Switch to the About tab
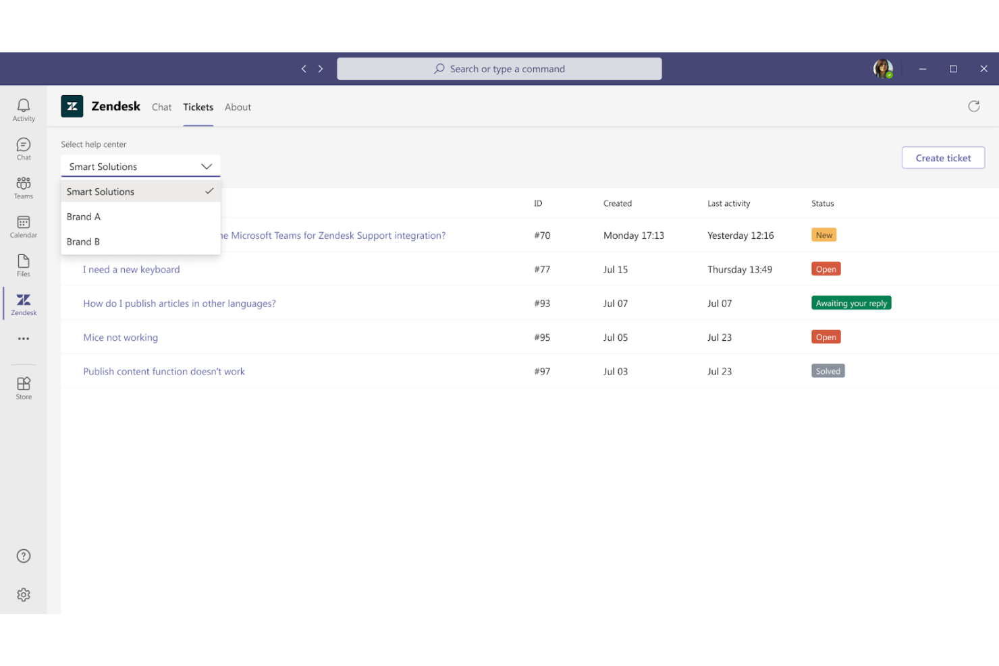Image resolution: width=999 pixels, height=666 pixels. pos(238,107)
